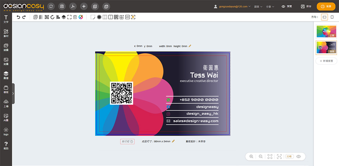Screen dimensions: 339x166
Task: Edit position and size with pencil icon
Action: pos(190,46)
